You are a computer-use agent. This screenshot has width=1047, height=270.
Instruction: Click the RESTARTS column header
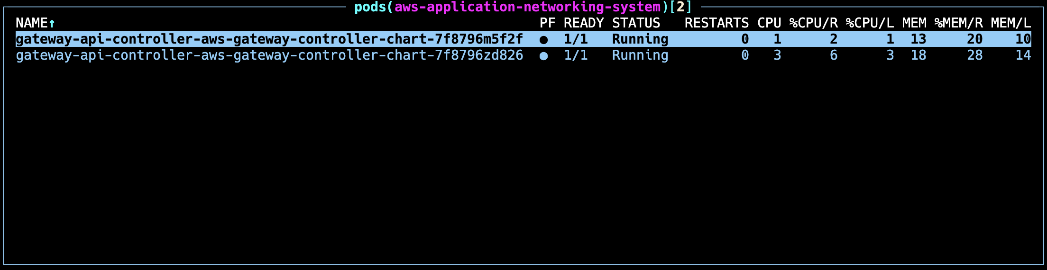(x=716, y=23)
